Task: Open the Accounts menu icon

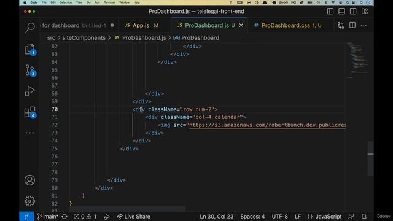Action: [29, 180]
